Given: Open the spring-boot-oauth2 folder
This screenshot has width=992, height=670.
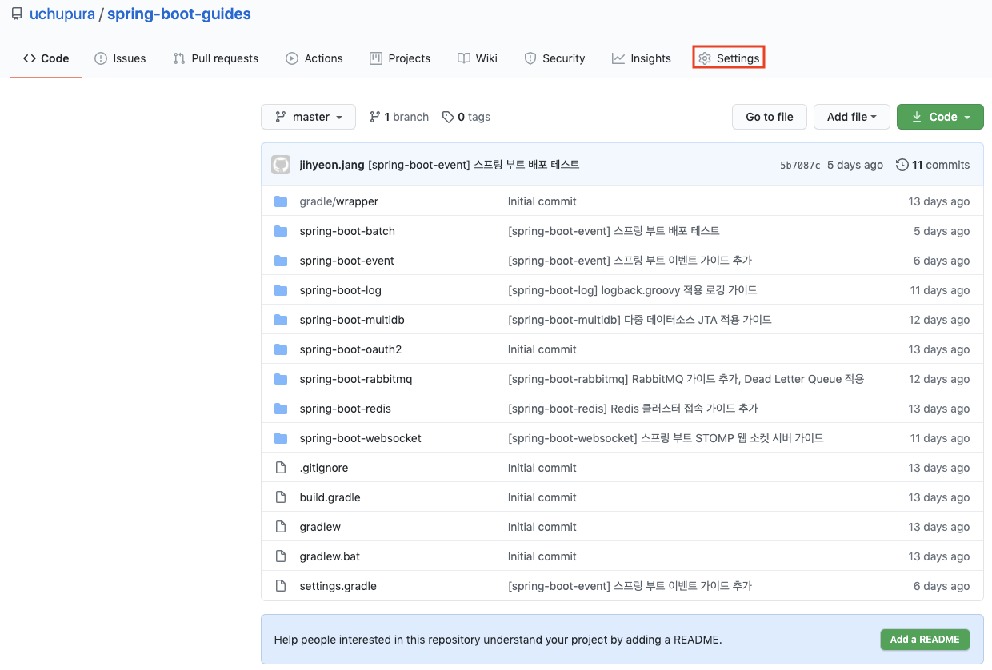Looking at the screenshot, I should point(350,349).
